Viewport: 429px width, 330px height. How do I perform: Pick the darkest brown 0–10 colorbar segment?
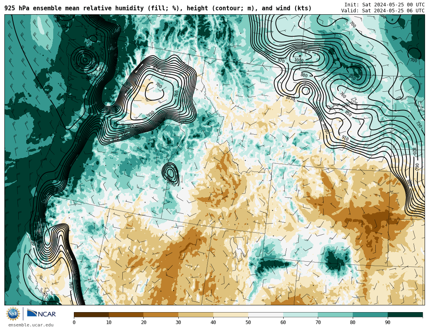[x=91, y=315]
